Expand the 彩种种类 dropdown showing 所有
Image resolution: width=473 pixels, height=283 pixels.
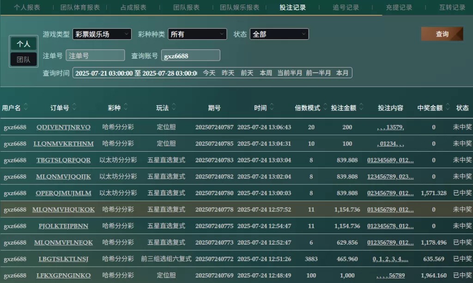197,34
